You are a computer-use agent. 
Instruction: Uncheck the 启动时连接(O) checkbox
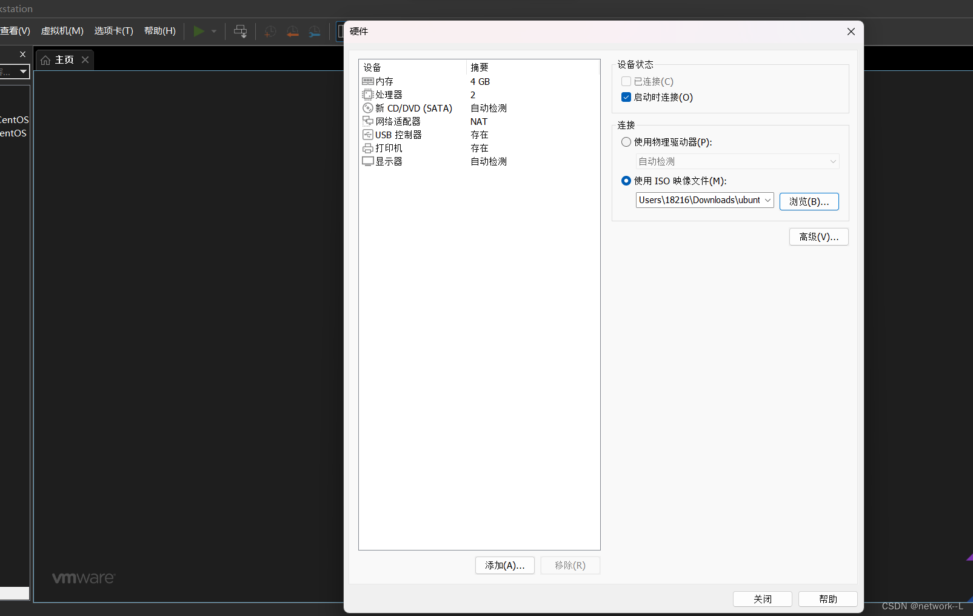(x=626, y=97)
